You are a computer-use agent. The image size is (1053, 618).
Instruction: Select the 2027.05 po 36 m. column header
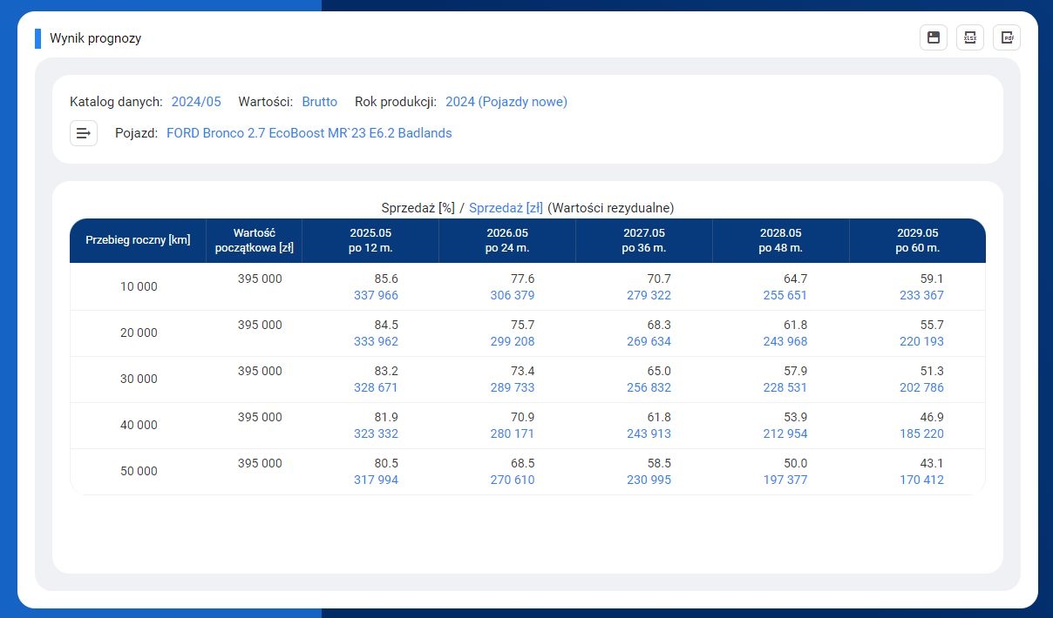(x=644, y=240)
